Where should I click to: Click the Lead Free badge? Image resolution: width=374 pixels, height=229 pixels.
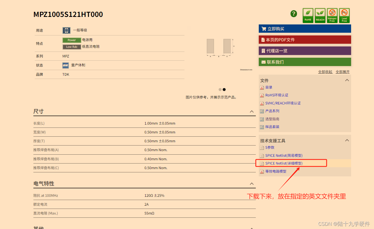coord(344,15)
